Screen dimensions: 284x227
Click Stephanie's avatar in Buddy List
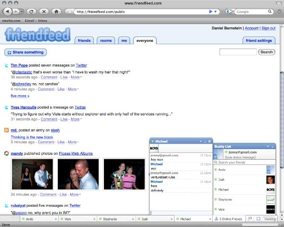271,200
